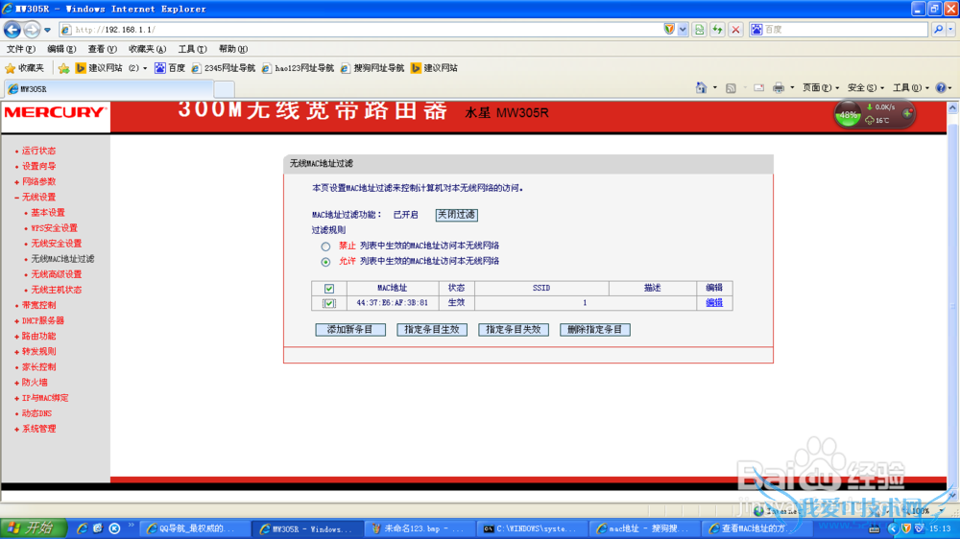The width and height of the screenshot is (960, 539).
Task: Expand the Print options dropdown arrow
Action: tap(792, 88)
